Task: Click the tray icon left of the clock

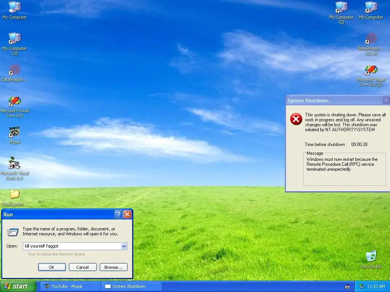Action: 361,286
